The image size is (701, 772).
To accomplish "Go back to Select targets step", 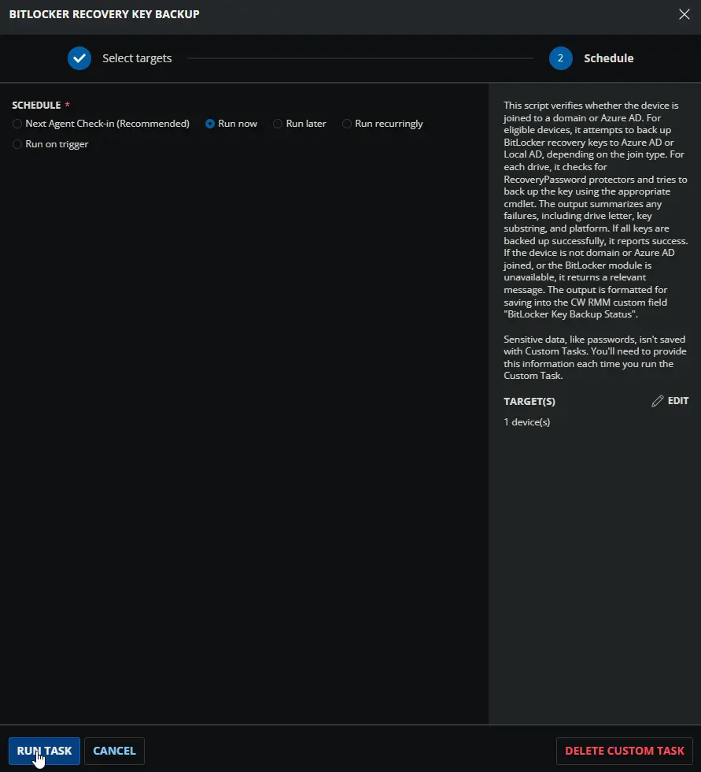I will point(137,58).
